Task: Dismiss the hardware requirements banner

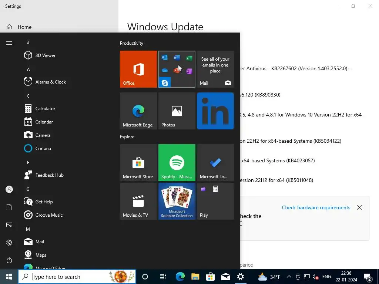Action: click(x=359, y=207)
